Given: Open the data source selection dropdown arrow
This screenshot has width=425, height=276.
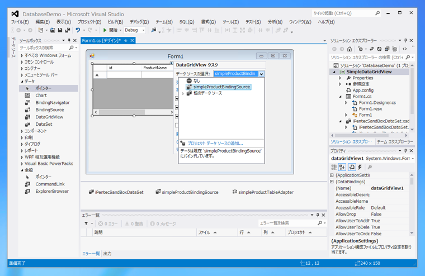Looking at the screenshot, I should click(261, 74).
